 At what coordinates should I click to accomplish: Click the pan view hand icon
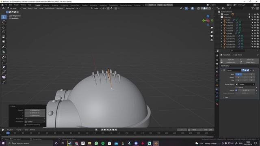tap(212, 32)
